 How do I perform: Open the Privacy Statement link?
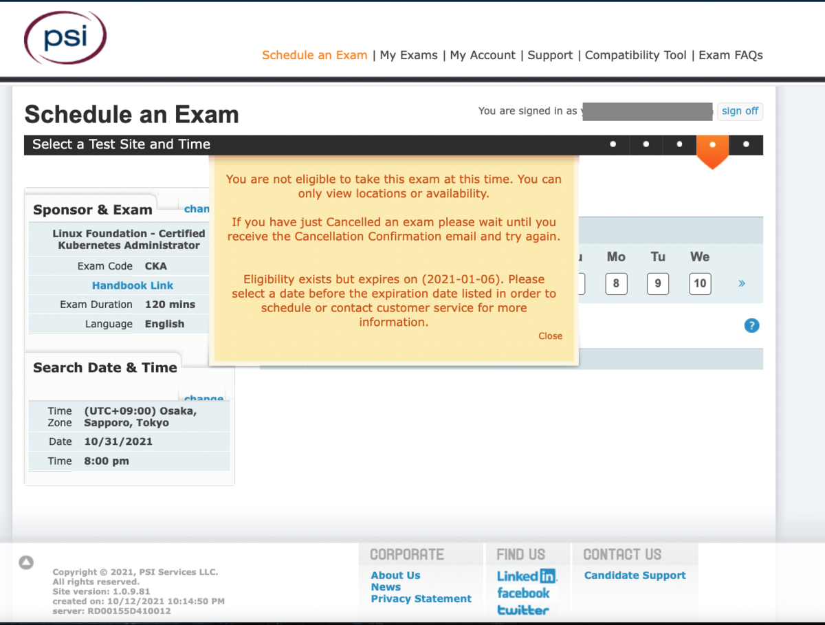coord(421,599)
